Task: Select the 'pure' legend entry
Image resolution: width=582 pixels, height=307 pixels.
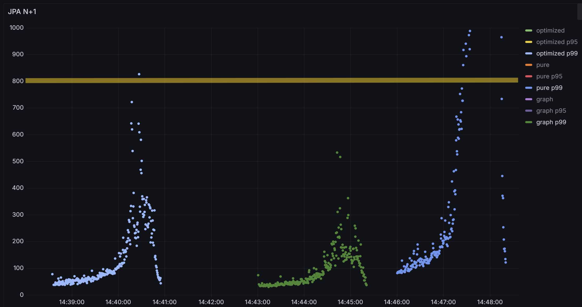Action: [x=542, y=65]
